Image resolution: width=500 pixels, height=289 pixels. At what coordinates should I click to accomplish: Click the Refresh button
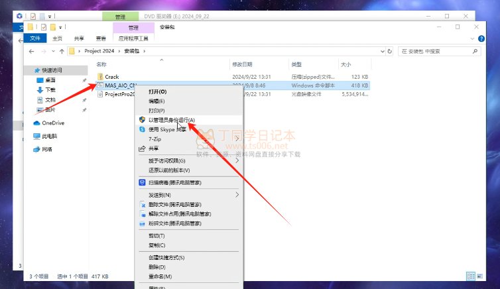click(389, 51)
